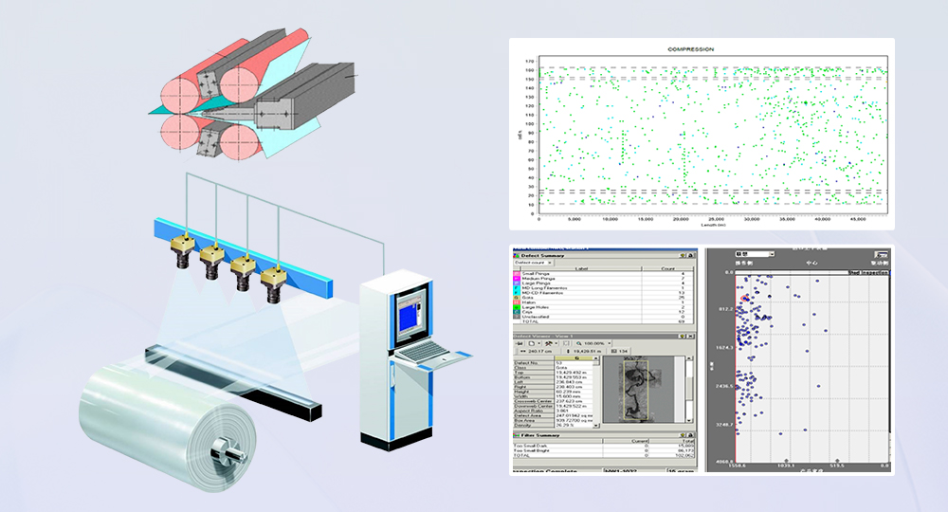Click the Unclassified class icon

point(517,317)
